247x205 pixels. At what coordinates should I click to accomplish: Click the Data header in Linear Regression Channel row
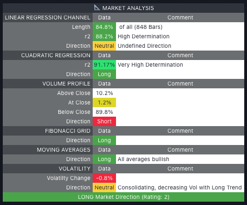tap(104, 18)
